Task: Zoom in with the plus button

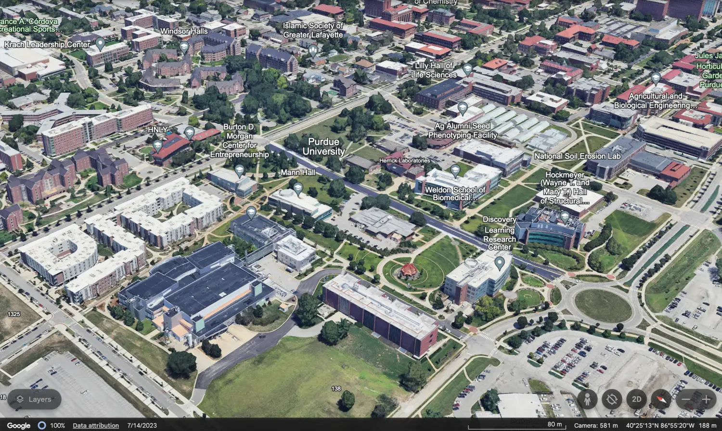Action: 706,399
